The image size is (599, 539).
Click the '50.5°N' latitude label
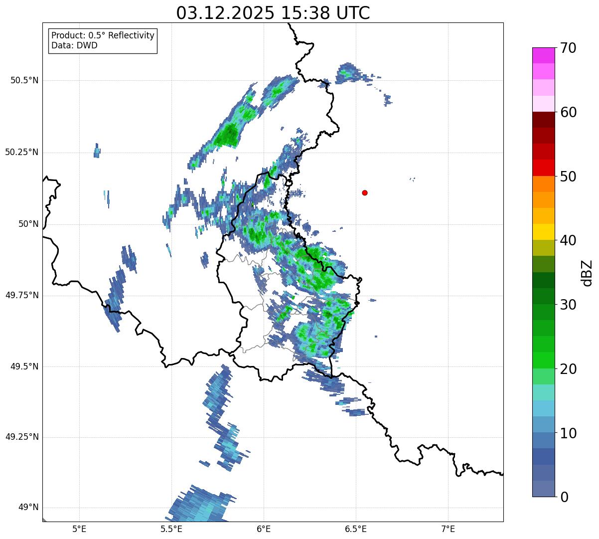click(x=24, y=80)
